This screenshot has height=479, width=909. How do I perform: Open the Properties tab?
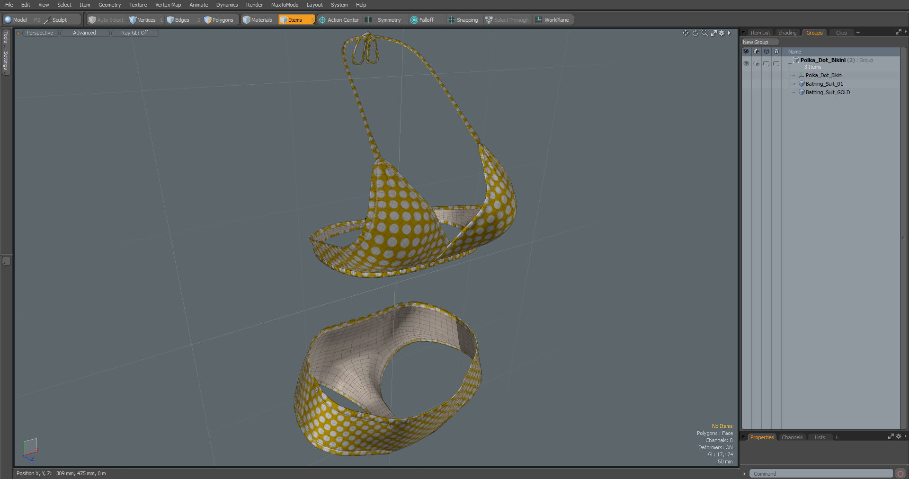(762, 437)
